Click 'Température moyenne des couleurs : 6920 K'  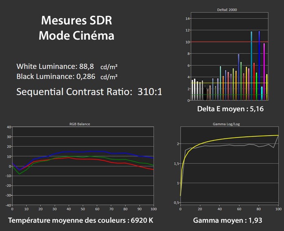pos(81,220)
